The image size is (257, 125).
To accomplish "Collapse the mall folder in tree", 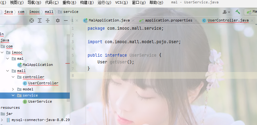I will [x=8, y=71].
